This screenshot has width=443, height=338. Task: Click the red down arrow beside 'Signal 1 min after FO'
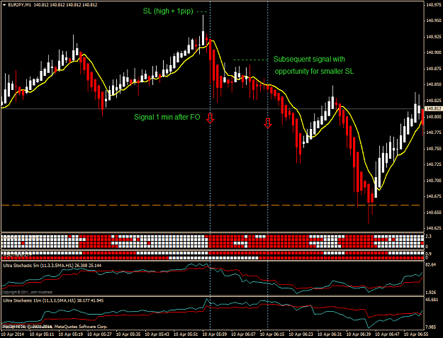pos(210,118)
